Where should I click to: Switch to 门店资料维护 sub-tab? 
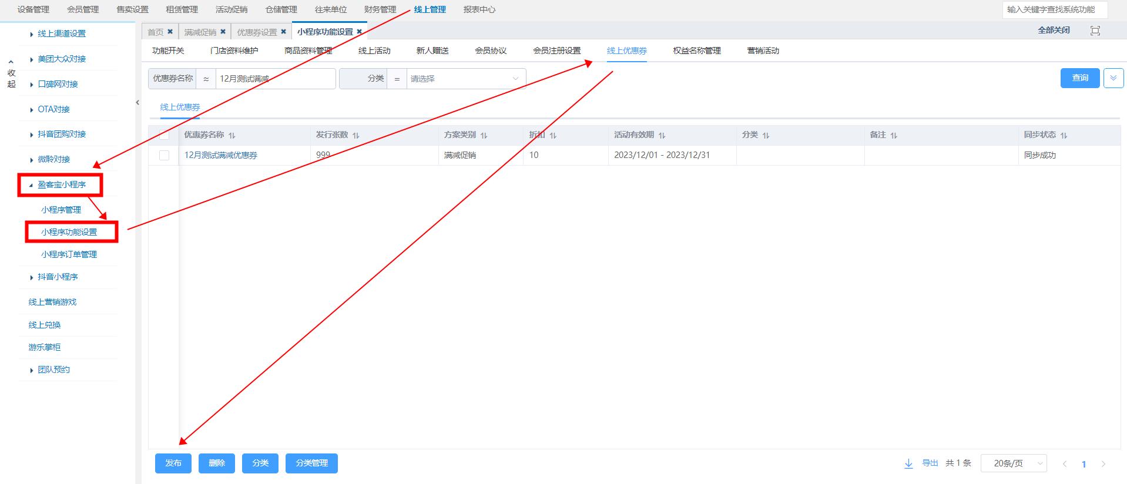(234, 51)
